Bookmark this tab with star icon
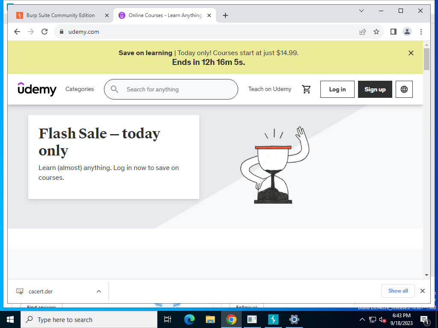This screenshot has width=438, height=328. point(376,32)
